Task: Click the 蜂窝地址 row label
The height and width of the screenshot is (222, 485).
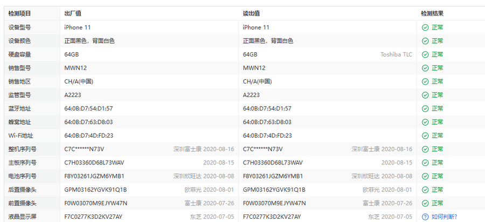Action: 19,122
